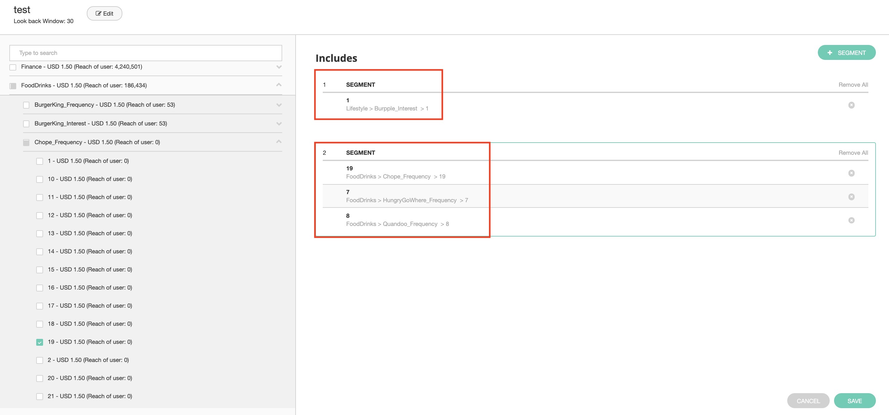889x415 pixels.
Task: Collapse the Chope_Frequency list
Action: (279, 142)
